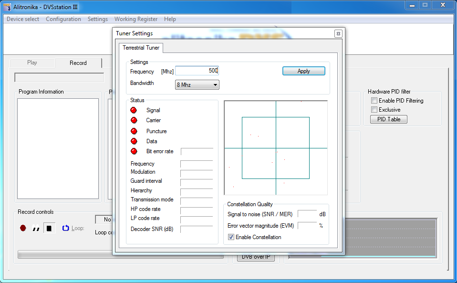Click the Bit error rate indicator

click(x=134, y=151)
